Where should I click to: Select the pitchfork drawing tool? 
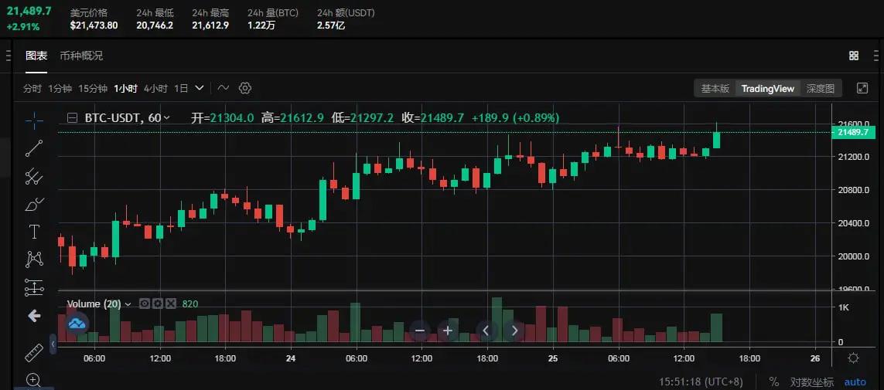coord(34,177)
